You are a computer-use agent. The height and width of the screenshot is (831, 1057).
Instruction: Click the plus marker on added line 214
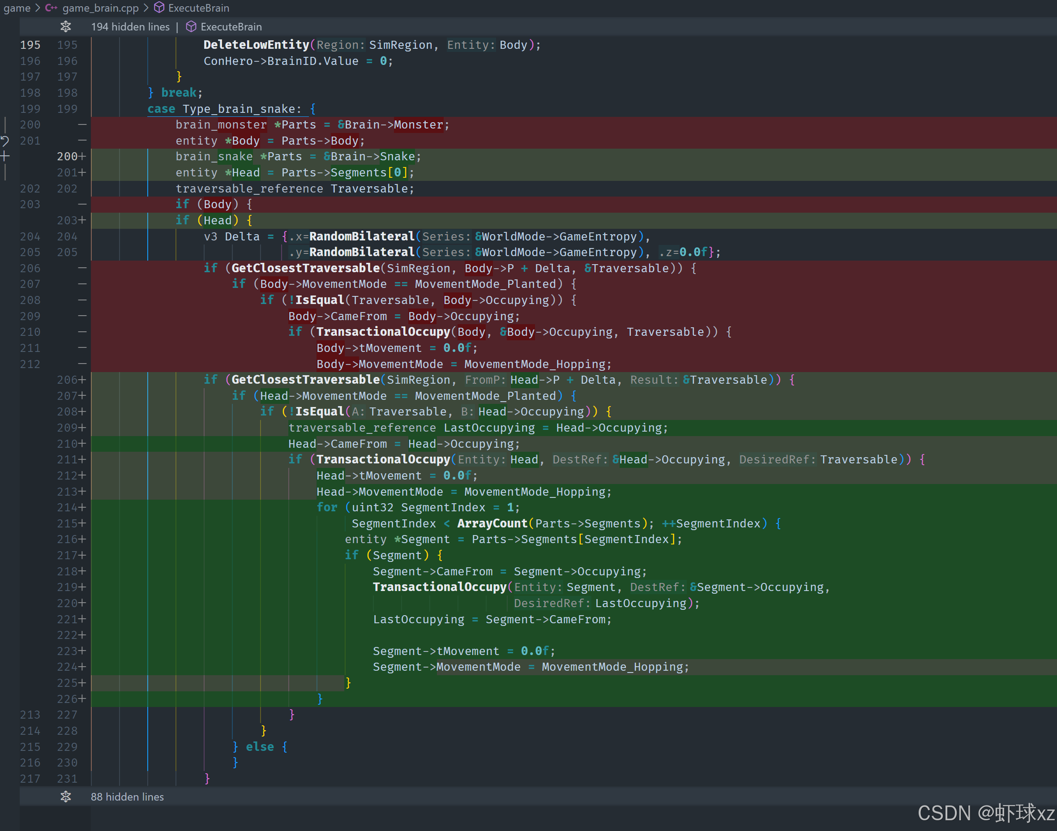coord(82,507)
